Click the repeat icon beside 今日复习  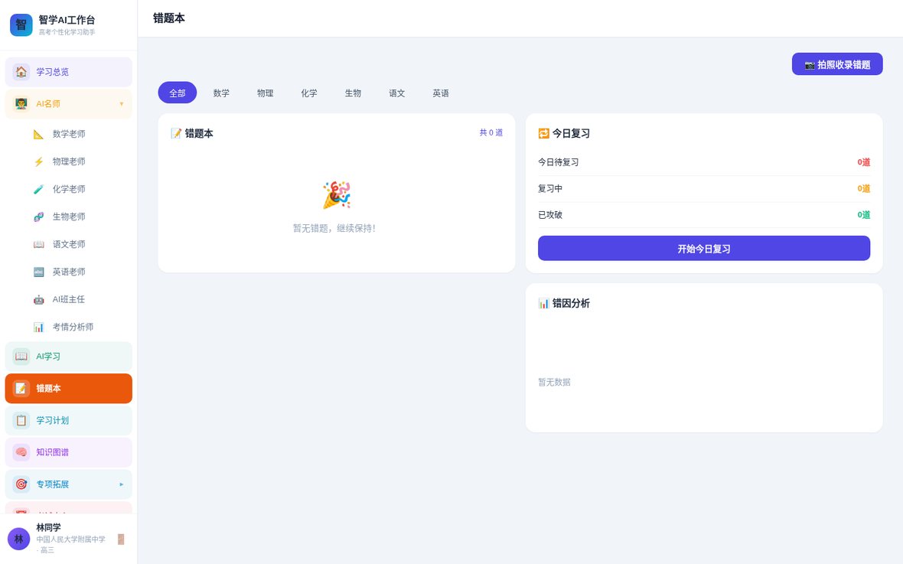[543, 134]
